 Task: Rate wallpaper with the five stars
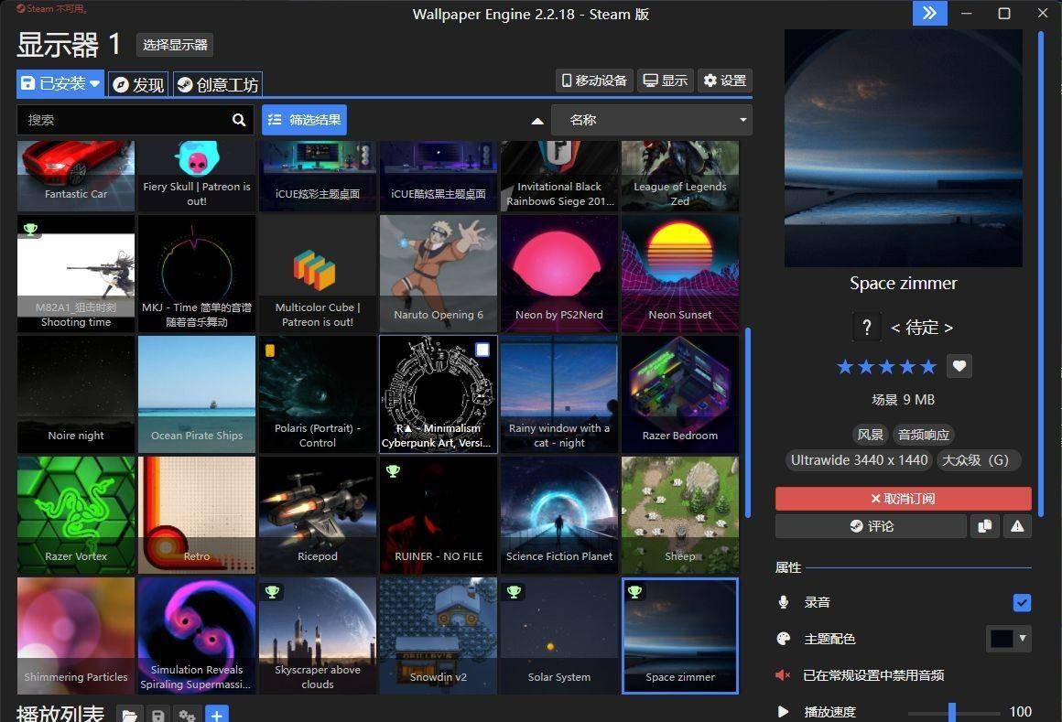click(886, 367)
